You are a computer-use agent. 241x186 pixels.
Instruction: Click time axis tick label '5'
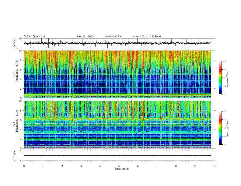[x=119, y=166]
